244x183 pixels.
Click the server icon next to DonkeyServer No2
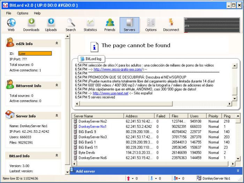click(x=75, y=121)
